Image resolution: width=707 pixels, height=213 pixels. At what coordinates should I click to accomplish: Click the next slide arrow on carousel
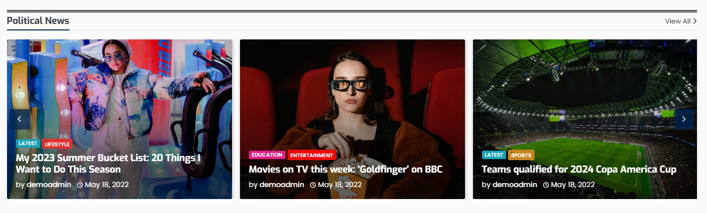pos(683,119)
